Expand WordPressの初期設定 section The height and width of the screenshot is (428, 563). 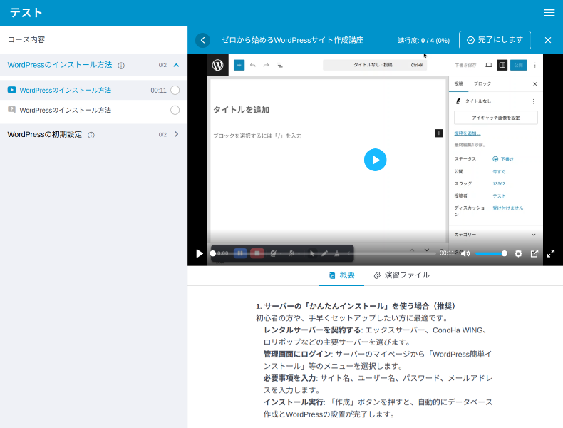click(x=176, y=134)
